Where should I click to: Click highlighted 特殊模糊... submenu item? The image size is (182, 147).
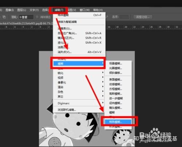tap(118, 122)
